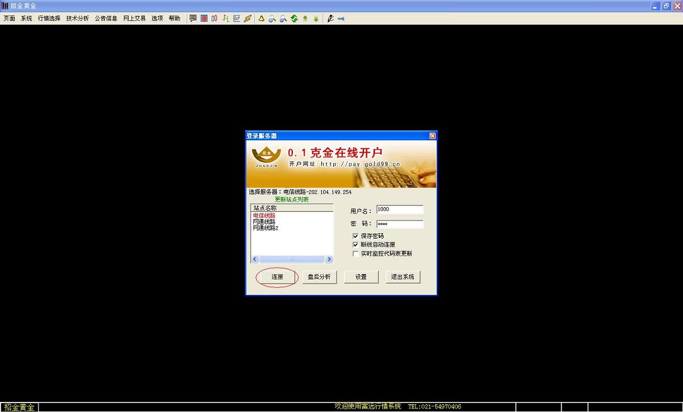683x412 pixels.
Task: Open the 行情选择 menu
Action: coord(49,18)
